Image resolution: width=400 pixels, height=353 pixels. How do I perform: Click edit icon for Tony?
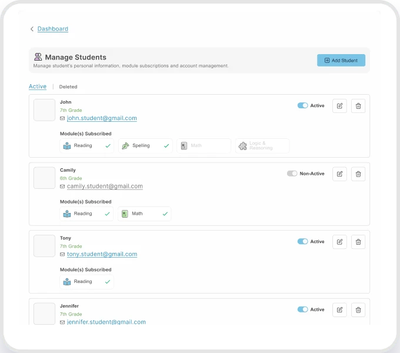click(339, 242)
